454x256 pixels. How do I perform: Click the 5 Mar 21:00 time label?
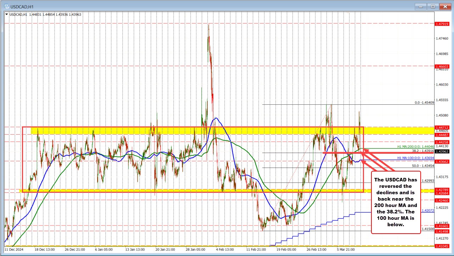tap(346, 249)
